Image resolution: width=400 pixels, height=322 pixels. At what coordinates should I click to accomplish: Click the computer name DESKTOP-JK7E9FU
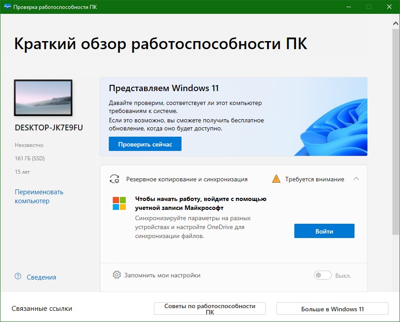[49, 128]
